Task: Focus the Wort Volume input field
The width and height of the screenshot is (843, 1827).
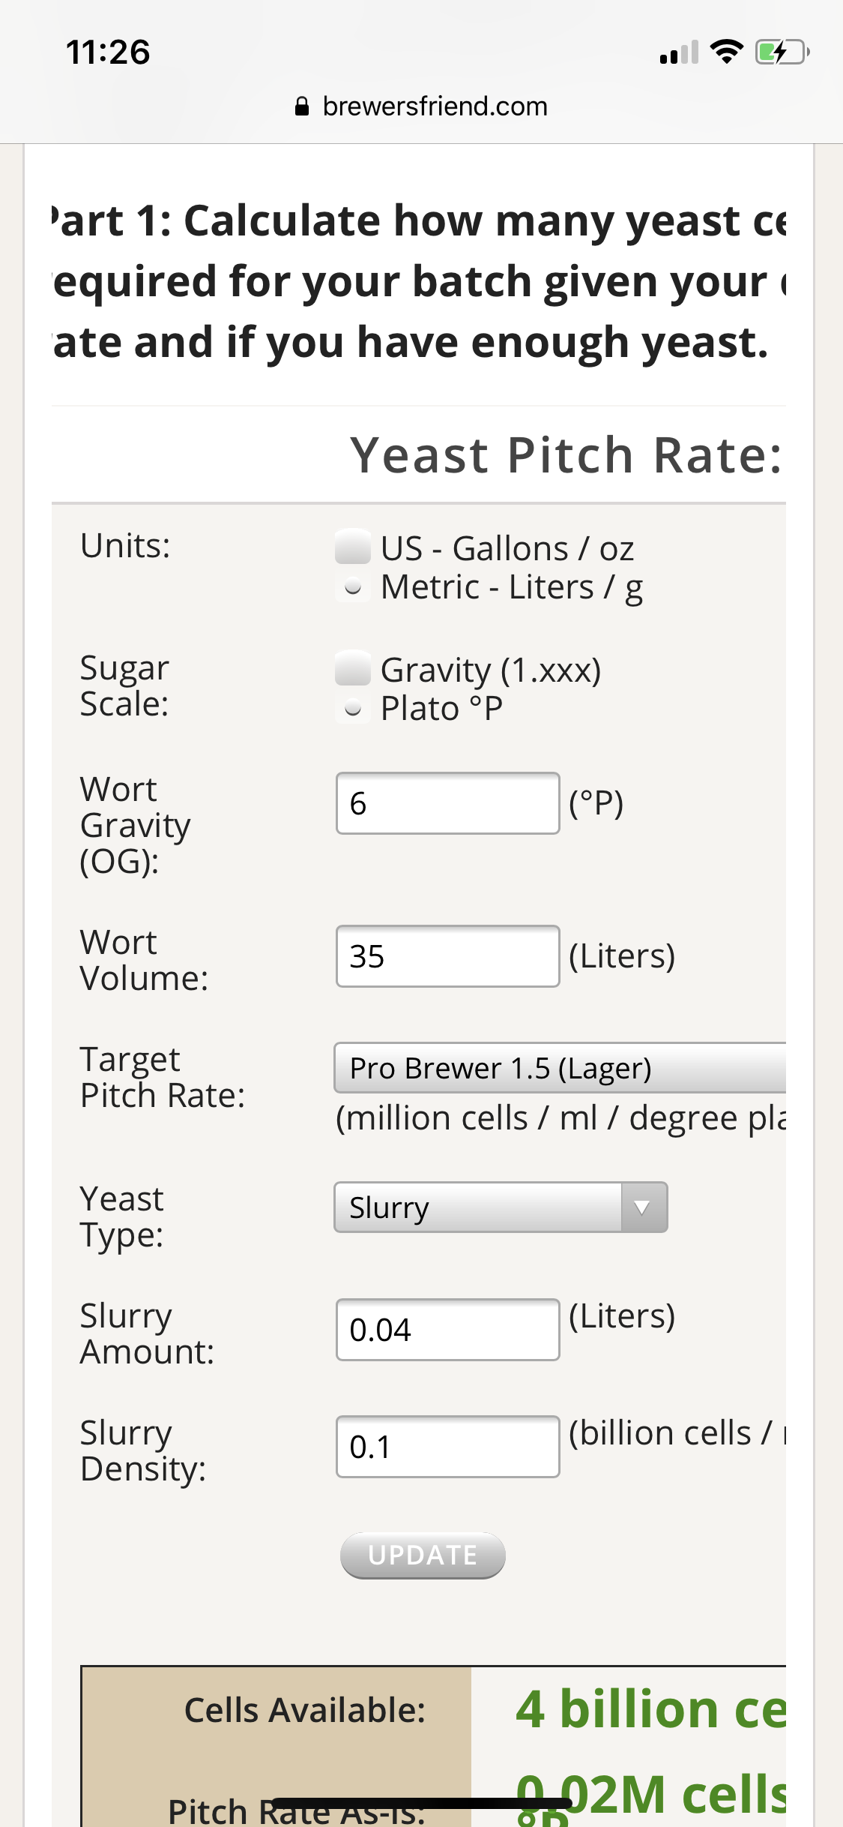Action: (x=447, y=956)
